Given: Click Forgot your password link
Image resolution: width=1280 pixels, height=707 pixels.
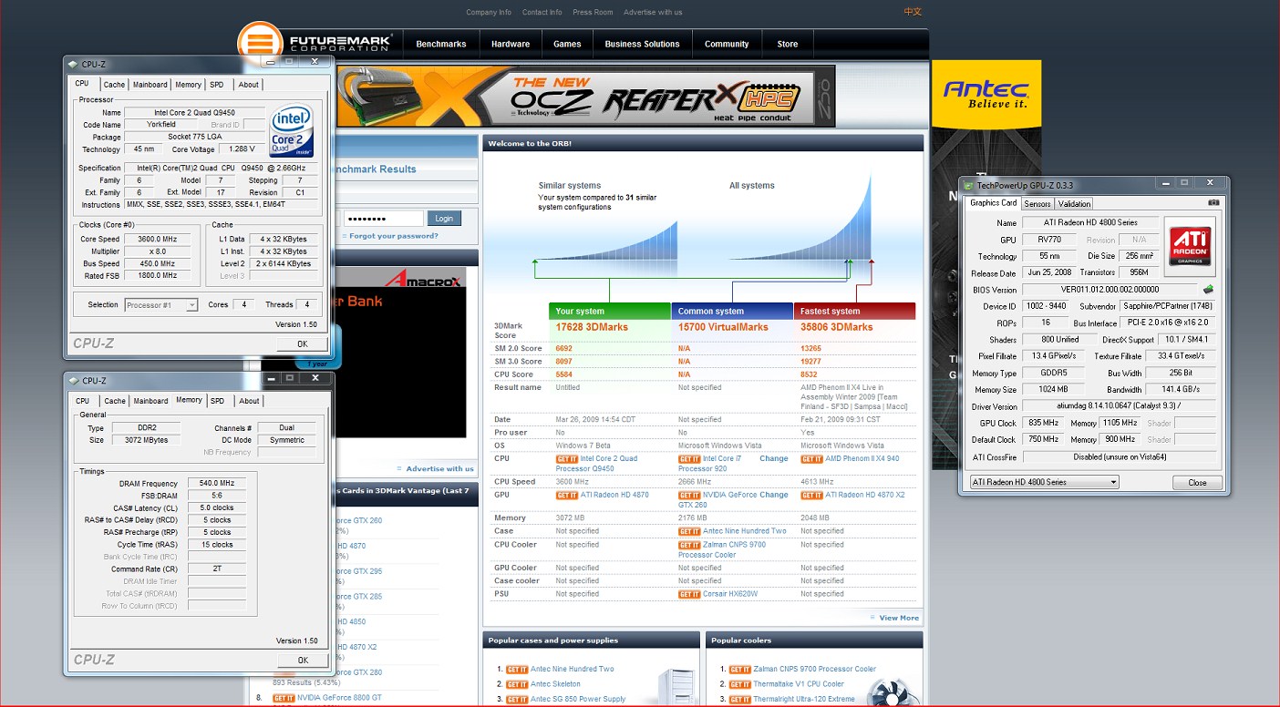Looking at the screenshot, I should pos(393,236).
